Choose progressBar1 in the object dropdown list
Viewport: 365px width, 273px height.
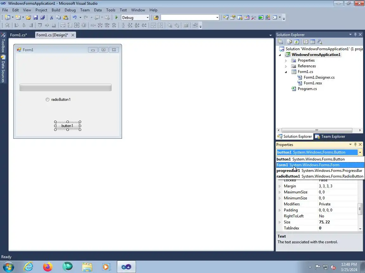click(x=320, y=171)
